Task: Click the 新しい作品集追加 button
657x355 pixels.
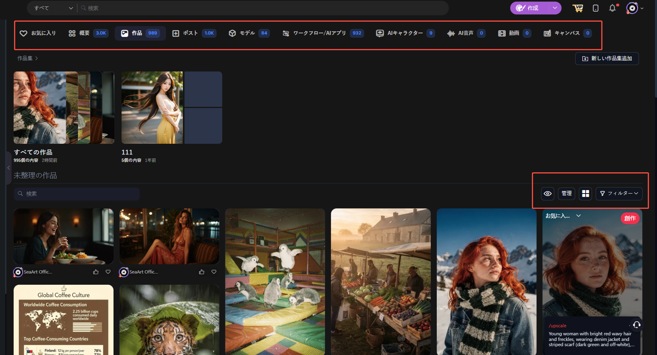Action: [607, 59]
